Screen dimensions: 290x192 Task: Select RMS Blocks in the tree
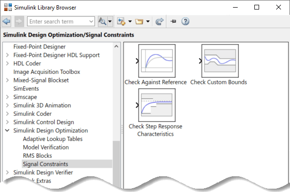click(x=38, y=156)
